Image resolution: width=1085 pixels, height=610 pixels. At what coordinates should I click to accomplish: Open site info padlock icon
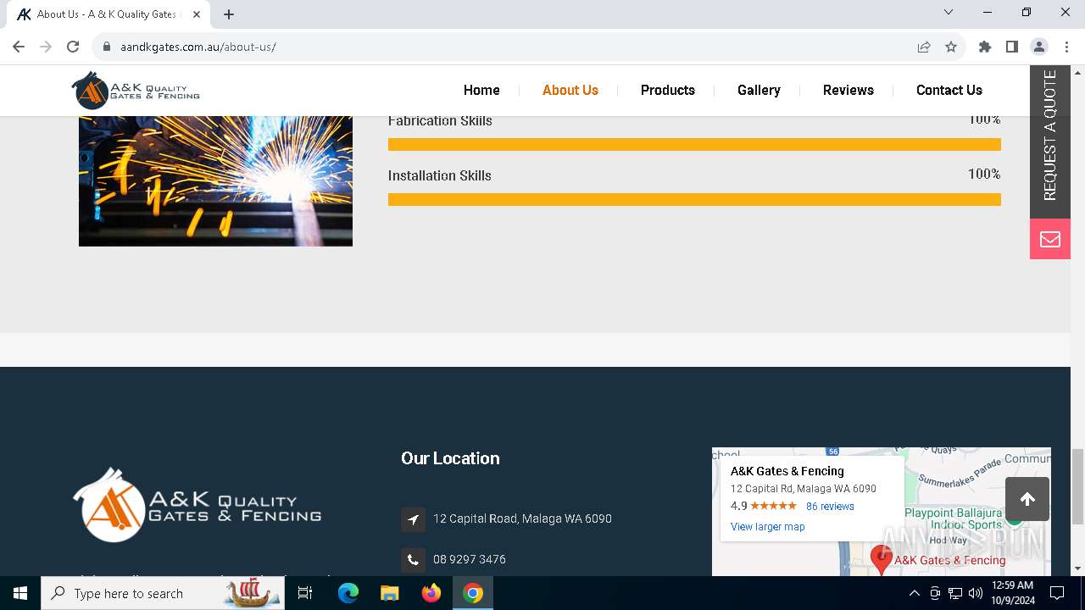point(107,47)
